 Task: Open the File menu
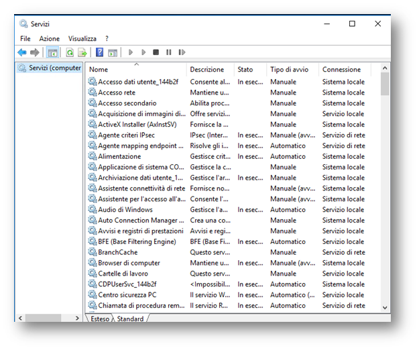25,39
